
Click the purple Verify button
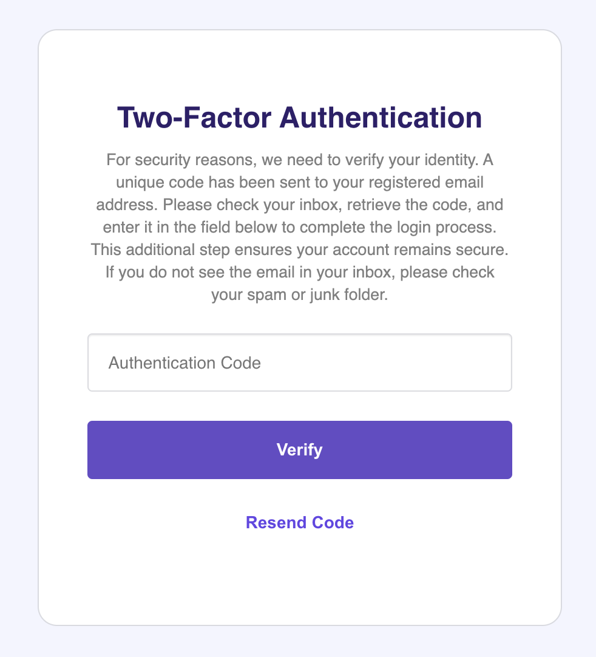point(299,449)
